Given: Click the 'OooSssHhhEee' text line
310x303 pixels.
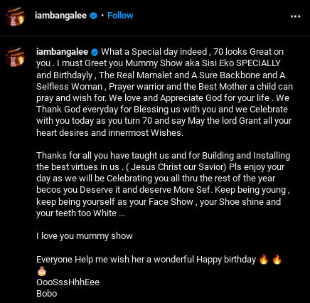Looking at the screenshot, I should pyautogui.click(x=68, y=282).
